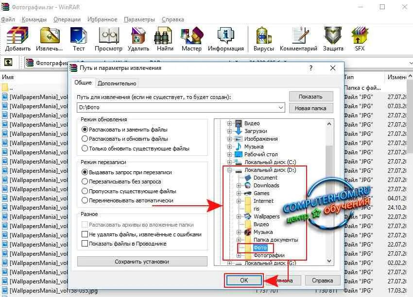Select Выдавать запрос при перезаписи
Viewport: 413px width, 297px height.
point(85,172)
